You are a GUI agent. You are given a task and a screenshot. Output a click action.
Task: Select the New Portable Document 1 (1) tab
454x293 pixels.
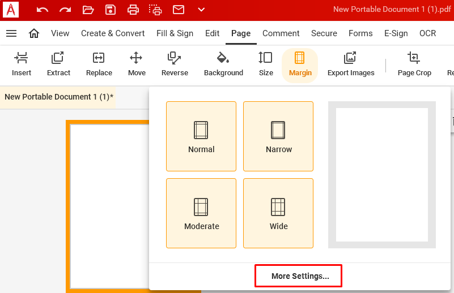point(58,97)
